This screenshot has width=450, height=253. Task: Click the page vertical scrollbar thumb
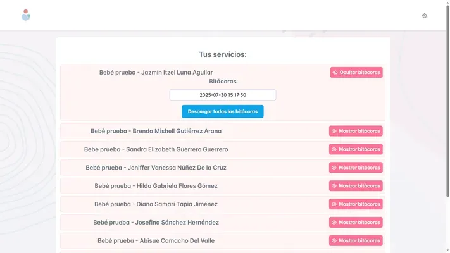(447, 101)
